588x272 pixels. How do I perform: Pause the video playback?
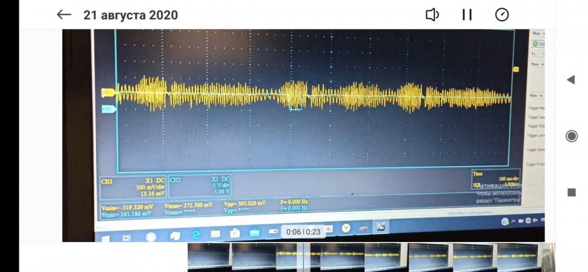(x=467, y=15)
